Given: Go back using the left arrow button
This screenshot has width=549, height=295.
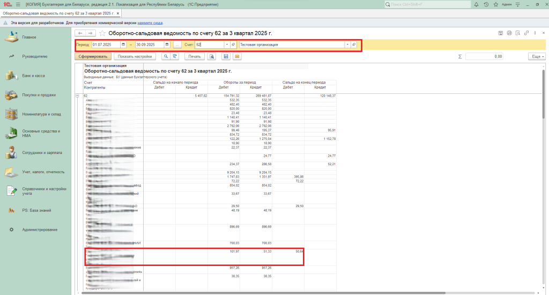Looking at the screenshot, I should tap(81, 33).
